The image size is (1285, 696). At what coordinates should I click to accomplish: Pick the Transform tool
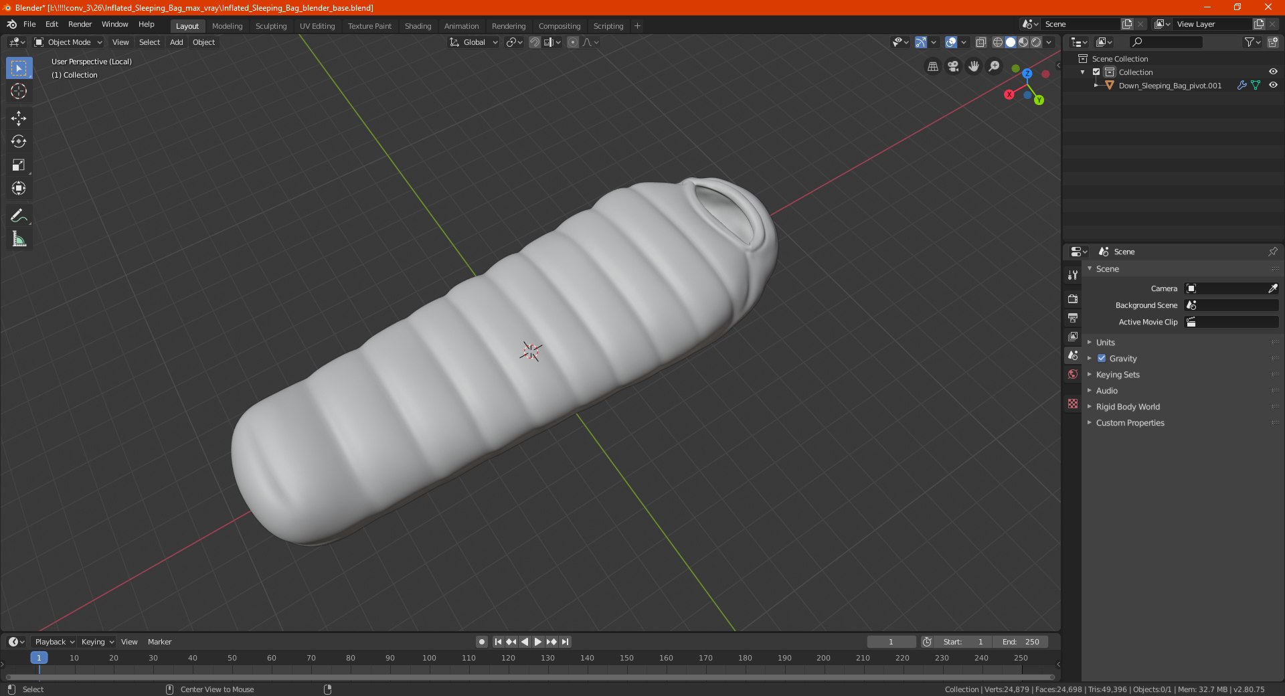pyautogui.click(x=19, y=189)
